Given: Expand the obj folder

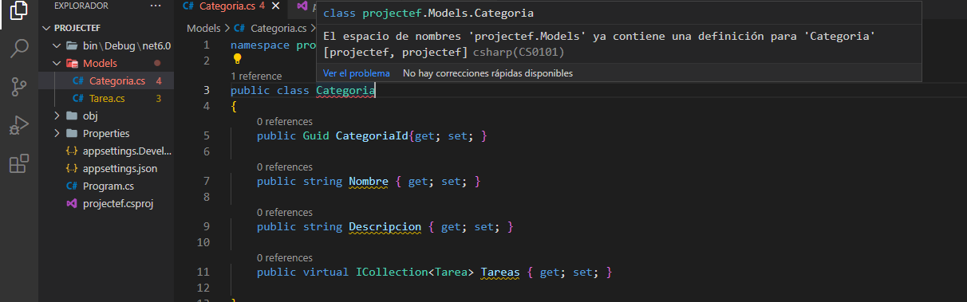Looking at the screenshot, I should [57, 116].
